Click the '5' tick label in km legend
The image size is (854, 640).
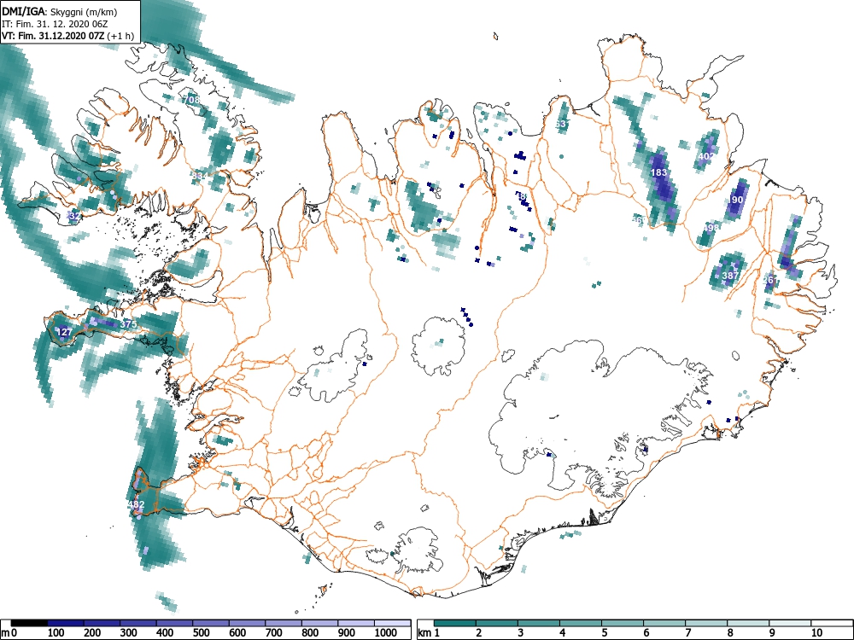[x=604, y=633]
